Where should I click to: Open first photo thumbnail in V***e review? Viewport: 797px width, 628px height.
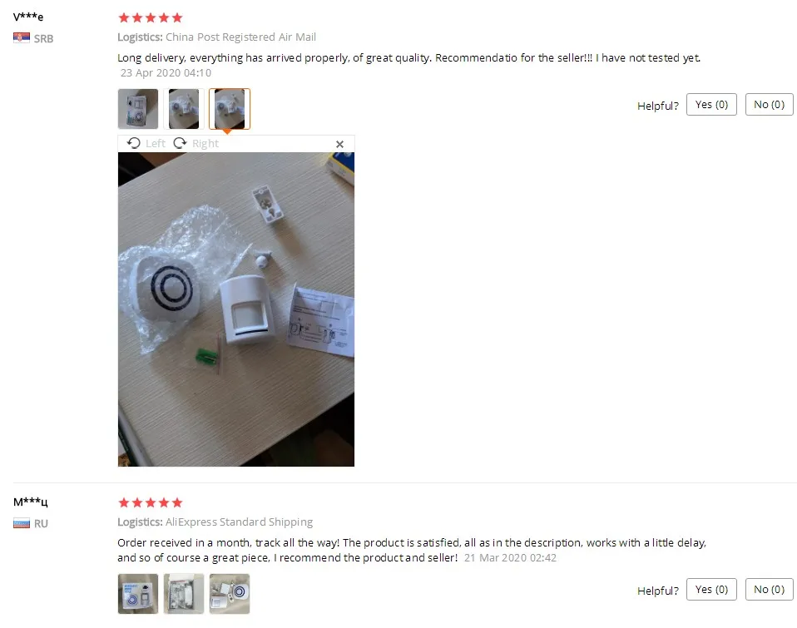tap(138, 109)
